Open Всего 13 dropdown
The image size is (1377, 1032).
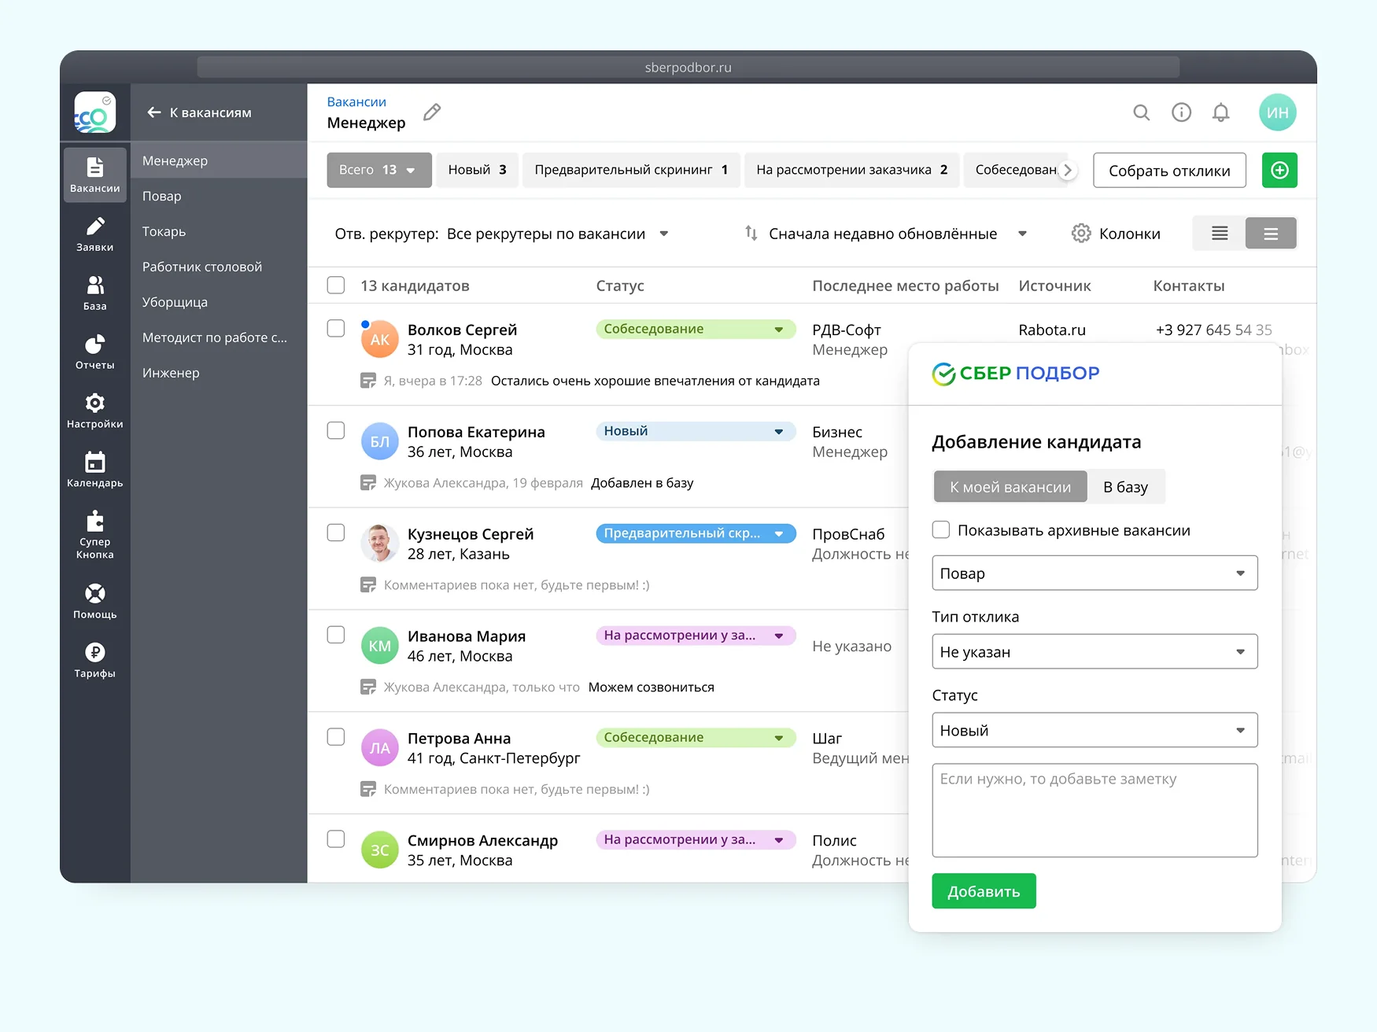click(x=379, y=170)
